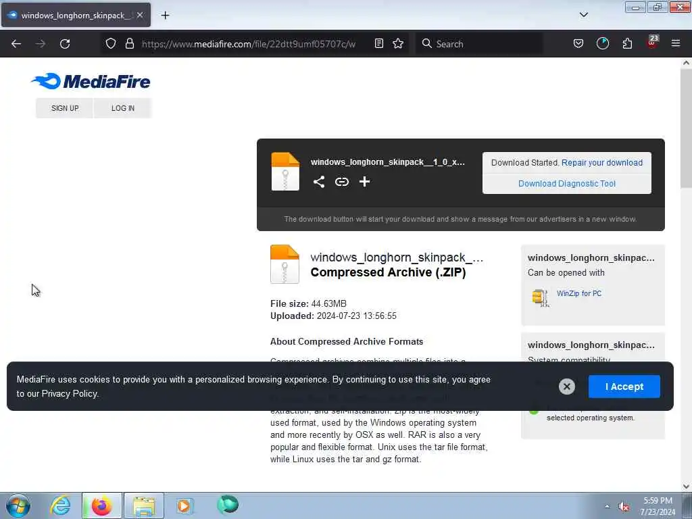Image resolution: width=692 pixels, height=519 pixels.
Task: Open the Pocket save icon
Action: [578, 43]
